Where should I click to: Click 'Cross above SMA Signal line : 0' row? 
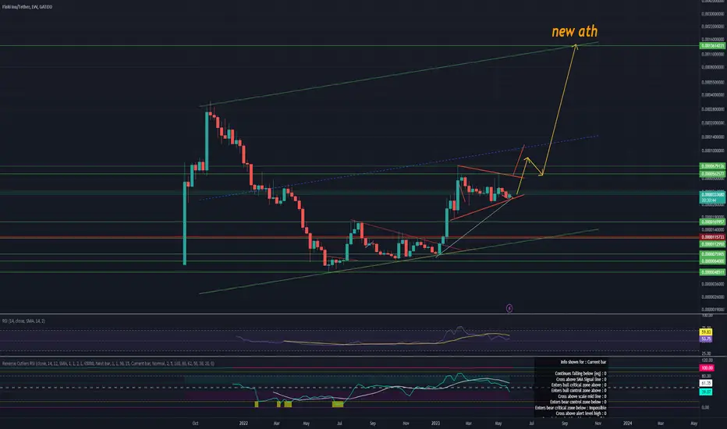(x=580, y=379)
